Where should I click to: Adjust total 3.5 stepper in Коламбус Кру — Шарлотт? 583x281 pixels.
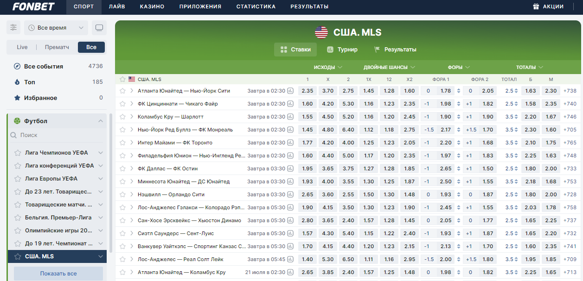pos(516,117)
